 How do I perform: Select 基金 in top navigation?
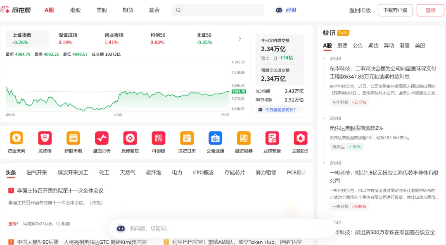(154, 10)
